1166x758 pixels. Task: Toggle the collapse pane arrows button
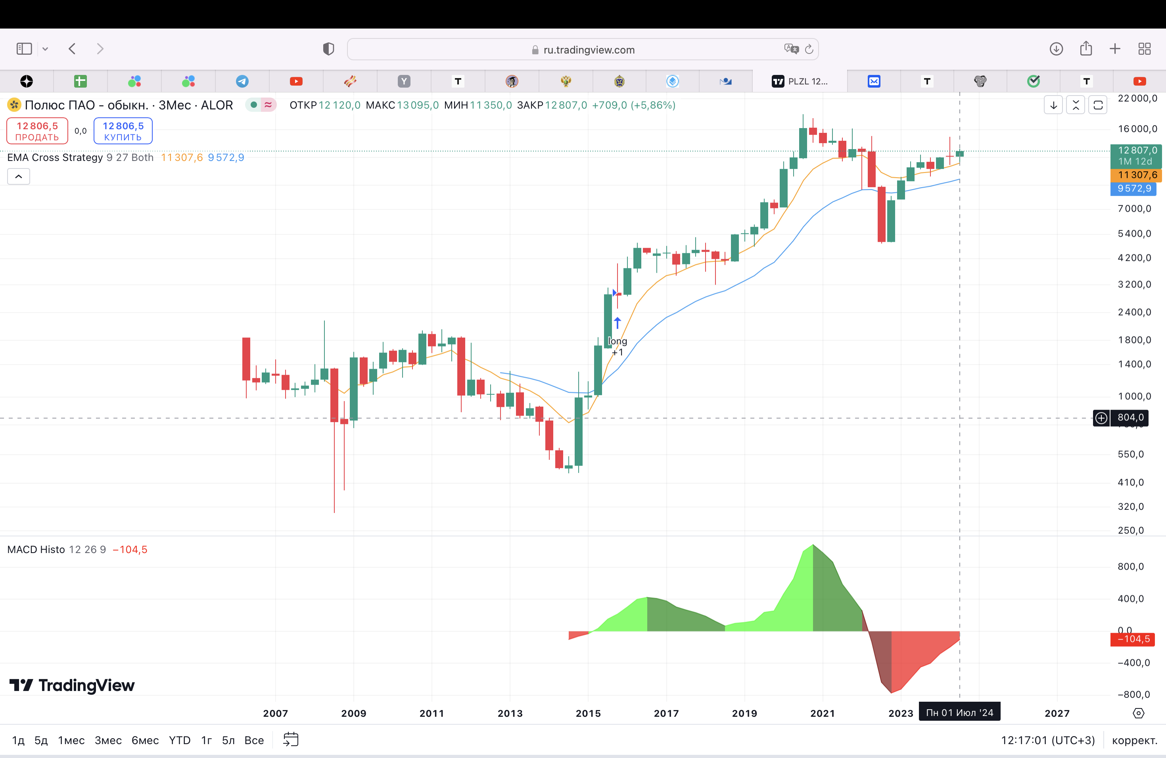pos(1075,105)
